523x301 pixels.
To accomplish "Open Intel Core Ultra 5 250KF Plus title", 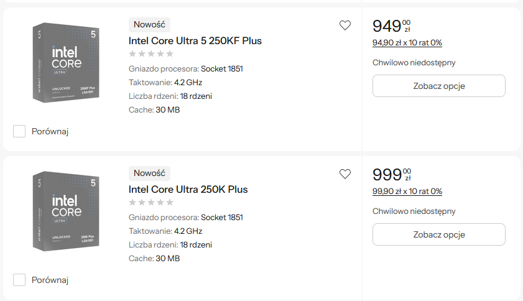I will [195, 41].
